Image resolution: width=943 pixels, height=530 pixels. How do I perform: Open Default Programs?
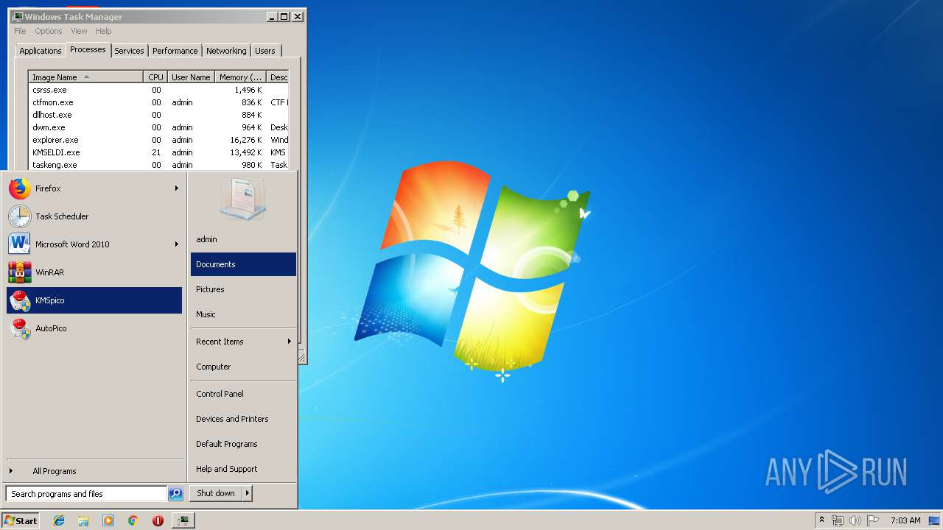pyautogui.click(x=243, y=444)
